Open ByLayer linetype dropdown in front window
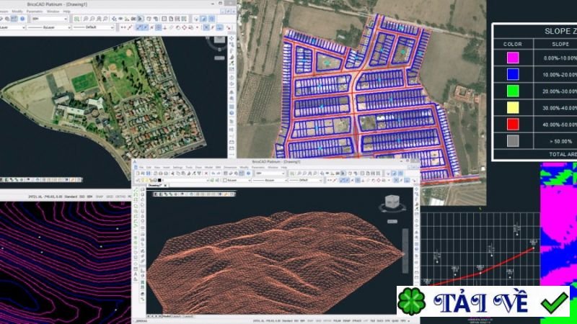577x324 pixels. coord(269,181)
